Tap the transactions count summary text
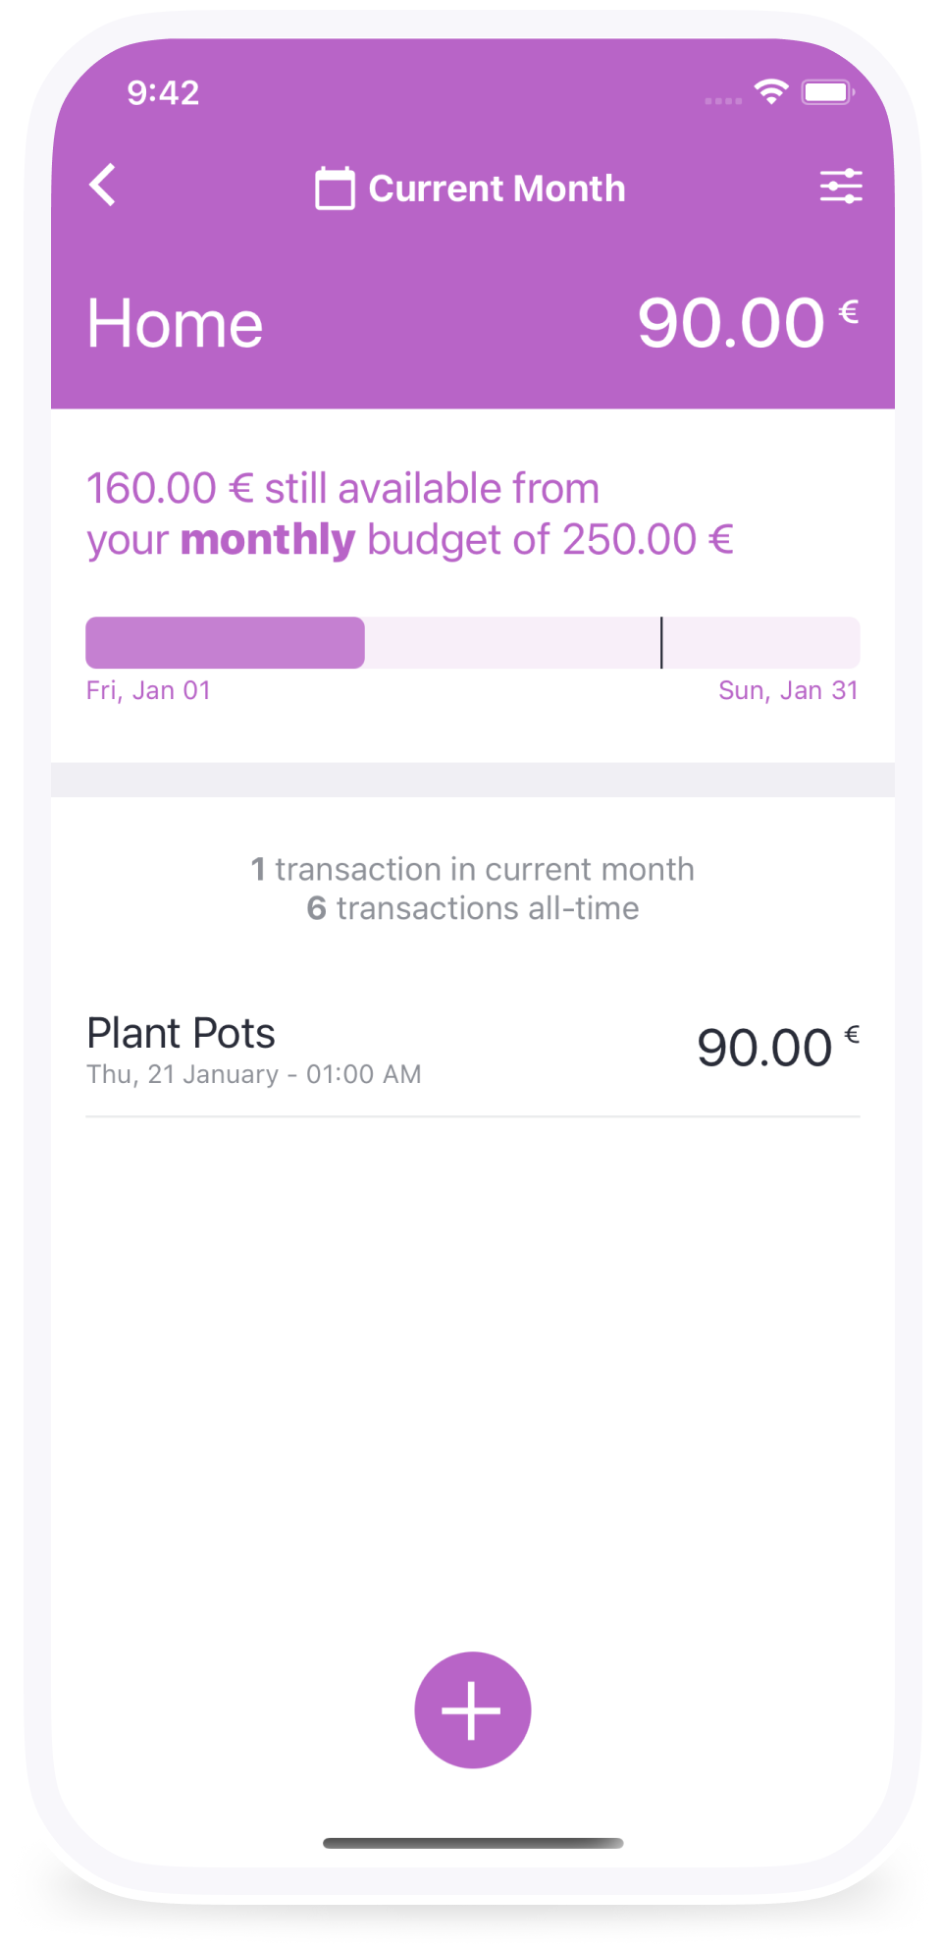 [x=472, y=889]
